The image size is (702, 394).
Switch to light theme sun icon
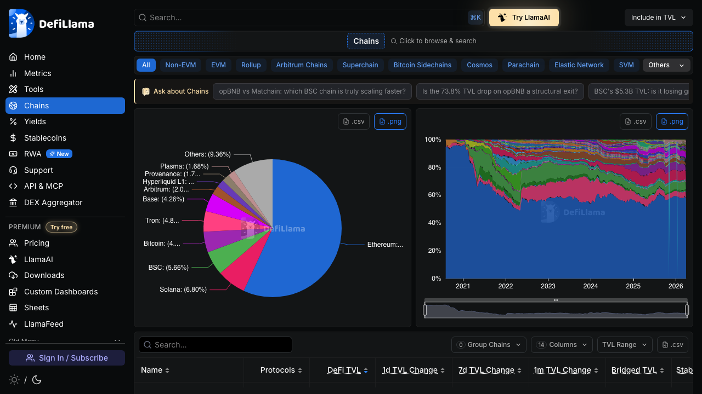point(14,380)
